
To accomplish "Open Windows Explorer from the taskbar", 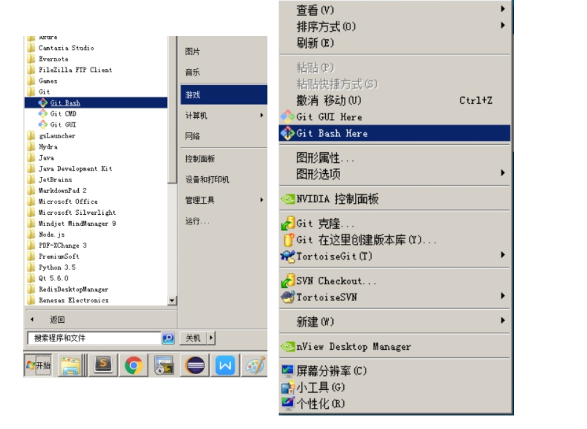I will (x=71, y=365).
